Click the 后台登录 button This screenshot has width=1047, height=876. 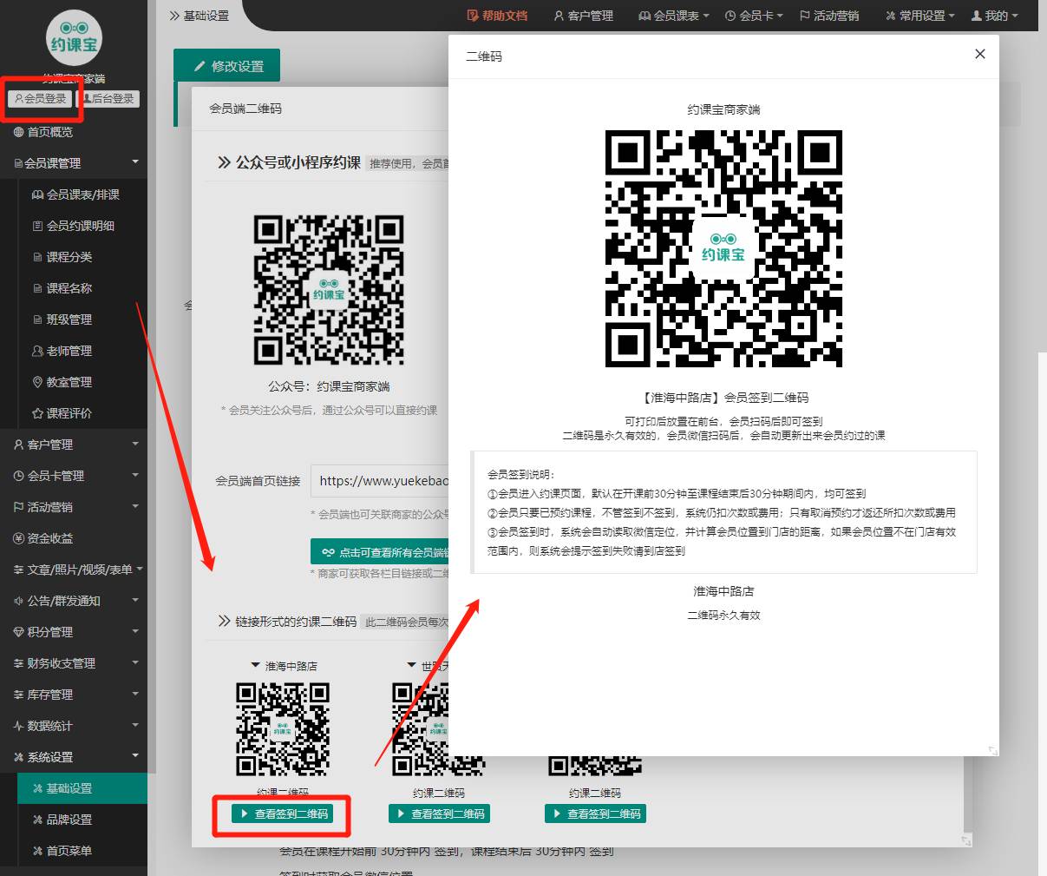[108, 99]
